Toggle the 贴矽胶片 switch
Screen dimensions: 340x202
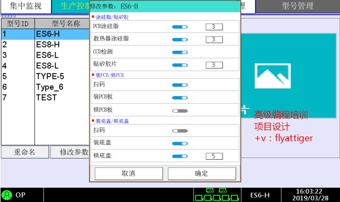[180, 65]
